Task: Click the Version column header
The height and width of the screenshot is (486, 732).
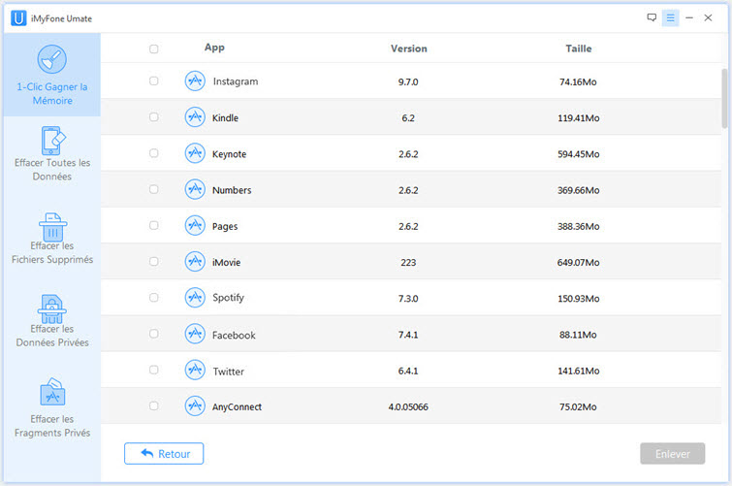Action: pyautogui.click(x=408, y=49)
